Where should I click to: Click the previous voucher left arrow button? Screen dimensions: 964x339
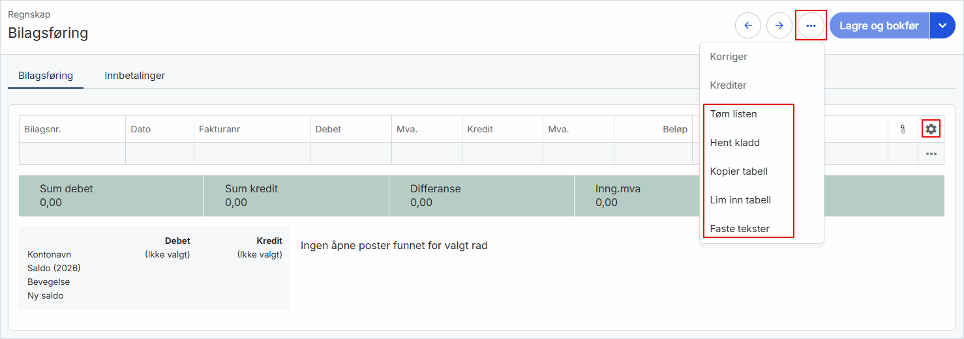point(748,25)
